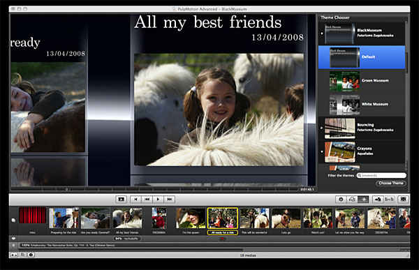This screenshot has height=270, width=419.
Task: Click the duplicate pages icon in bottom bar
Action: click(23, 255)
